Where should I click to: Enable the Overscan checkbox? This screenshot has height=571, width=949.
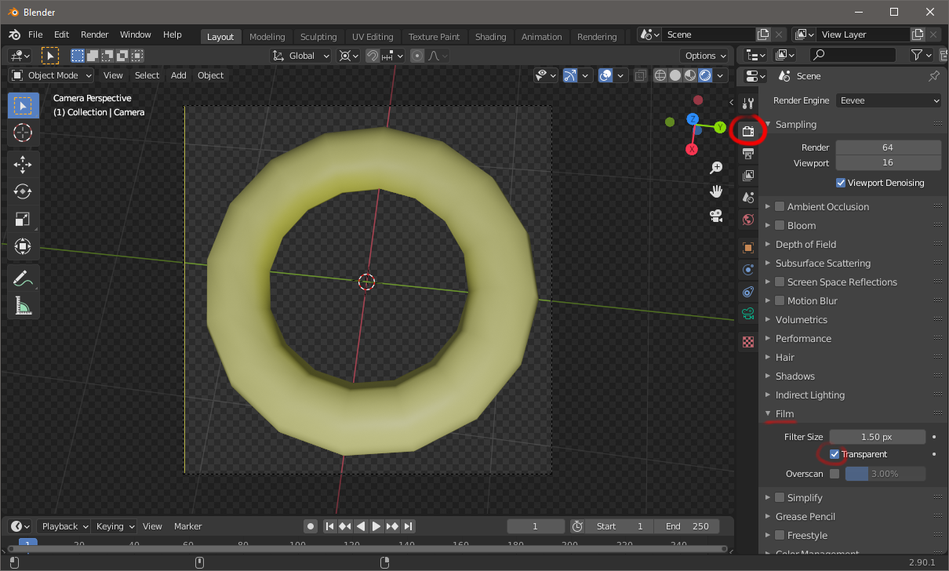(x=834, y=474)
